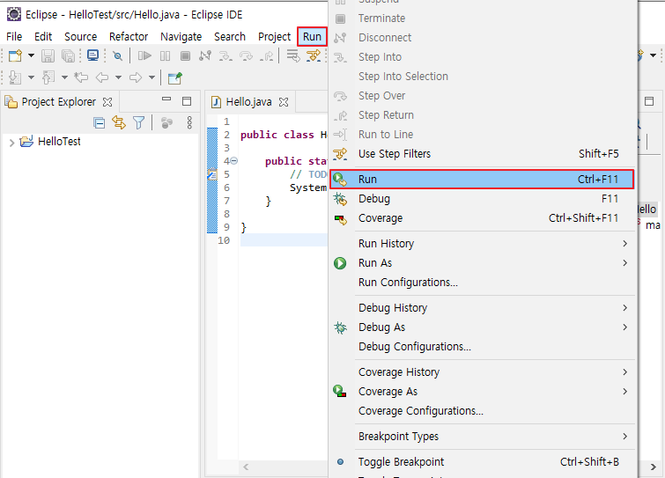Click the Terminate toolbar square icon
The height and width of the screenshot is (478, 665).
coord(185,56)
